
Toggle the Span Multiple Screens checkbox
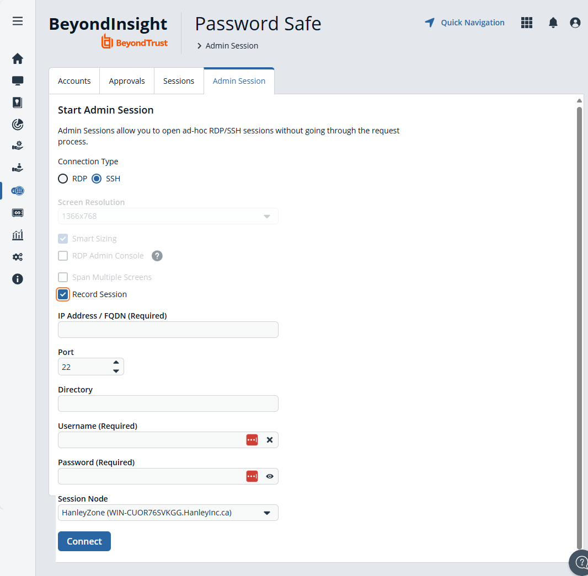(x=63, y=277)
